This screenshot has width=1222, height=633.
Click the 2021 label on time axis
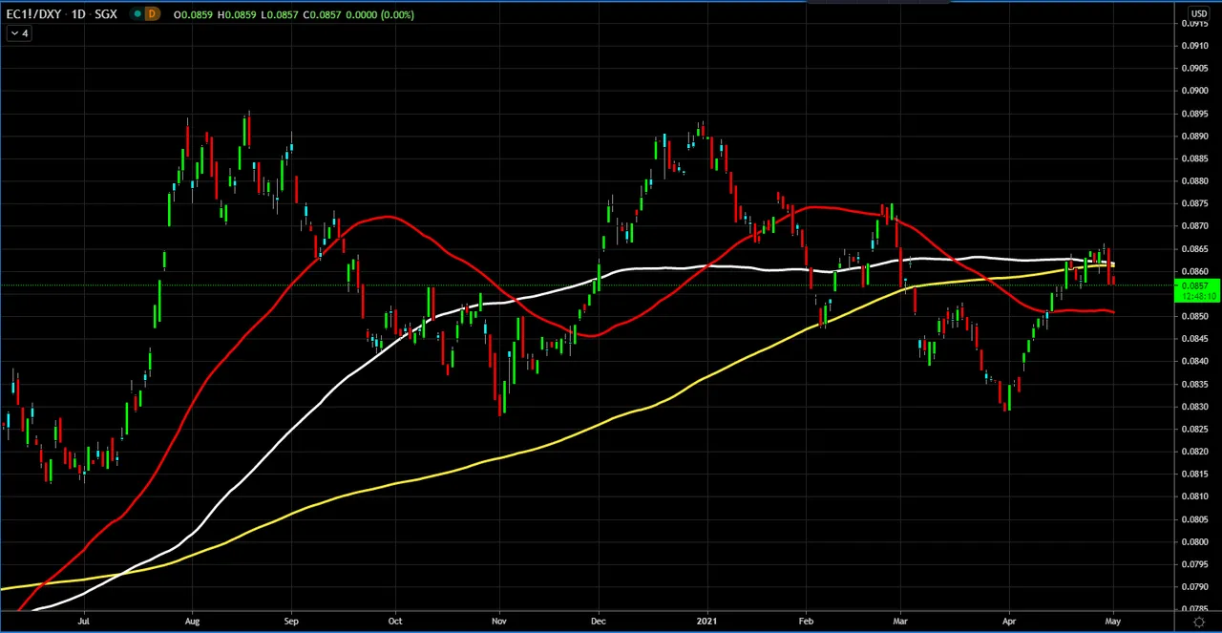click(707, 621)
